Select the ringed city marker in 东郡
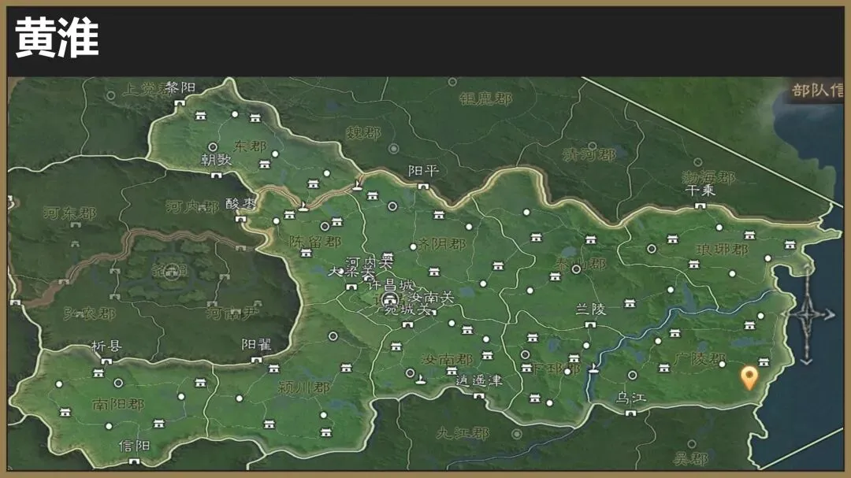Screen dimensions: 851x478 [213, 147]
